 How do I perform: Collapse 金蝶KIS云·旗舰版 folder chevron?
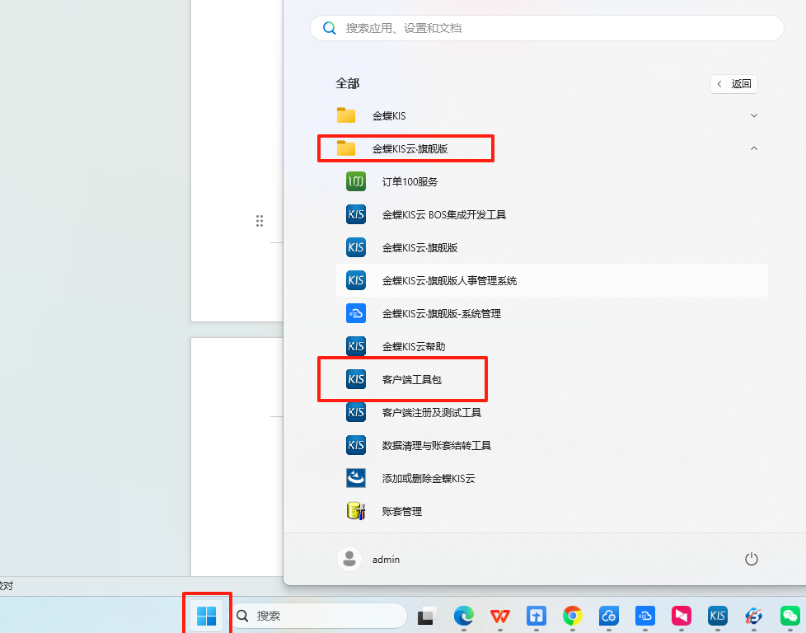tap(753, 148)
